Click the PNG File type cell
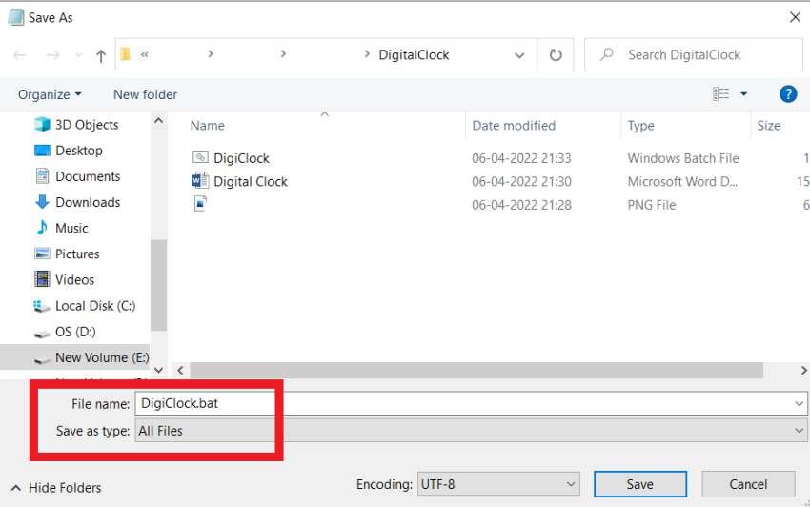 pos(652,205)
